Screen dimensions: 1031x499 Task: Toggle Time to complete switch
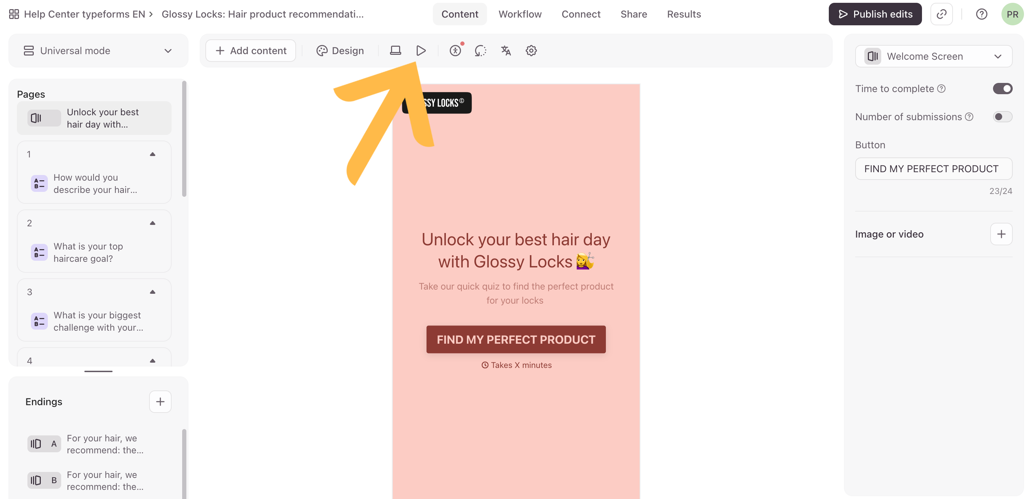[x=1002, y=89]
